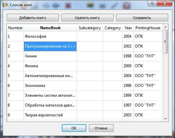Sort by PrintingHouse column header
The height and width of the screenshot is (138, 175).
148,28
